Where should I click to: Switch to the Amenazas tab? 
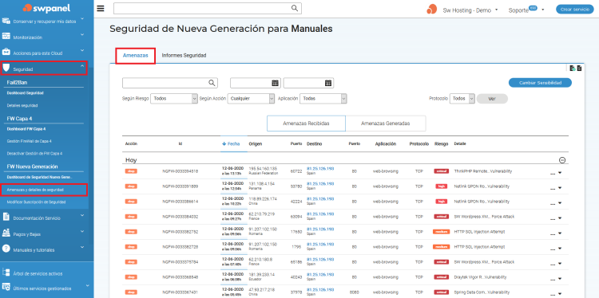135,56
